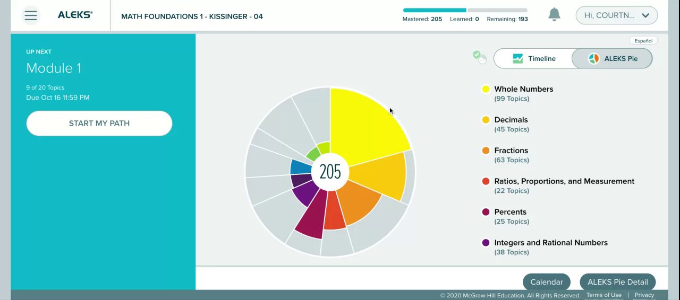The image size is (680, 300).
Task: Click the Mastered: 205 count
Action: (x=422, y=19)
